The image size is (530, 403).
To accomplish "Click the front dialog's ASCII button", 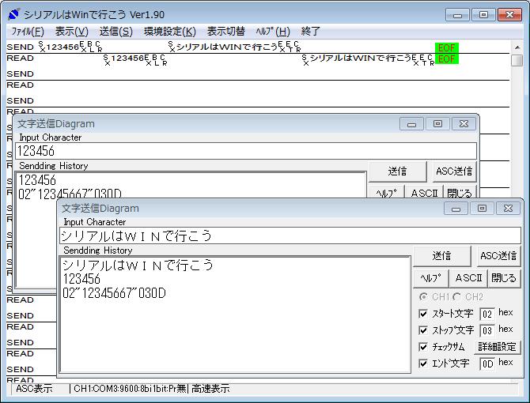I will click(x=468, y=278).
